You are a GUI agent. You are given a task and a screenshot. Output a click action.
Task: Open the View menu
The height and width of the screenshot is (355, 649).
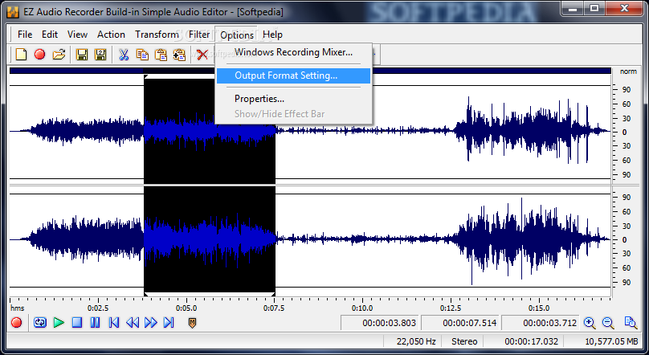coord(77,35)
